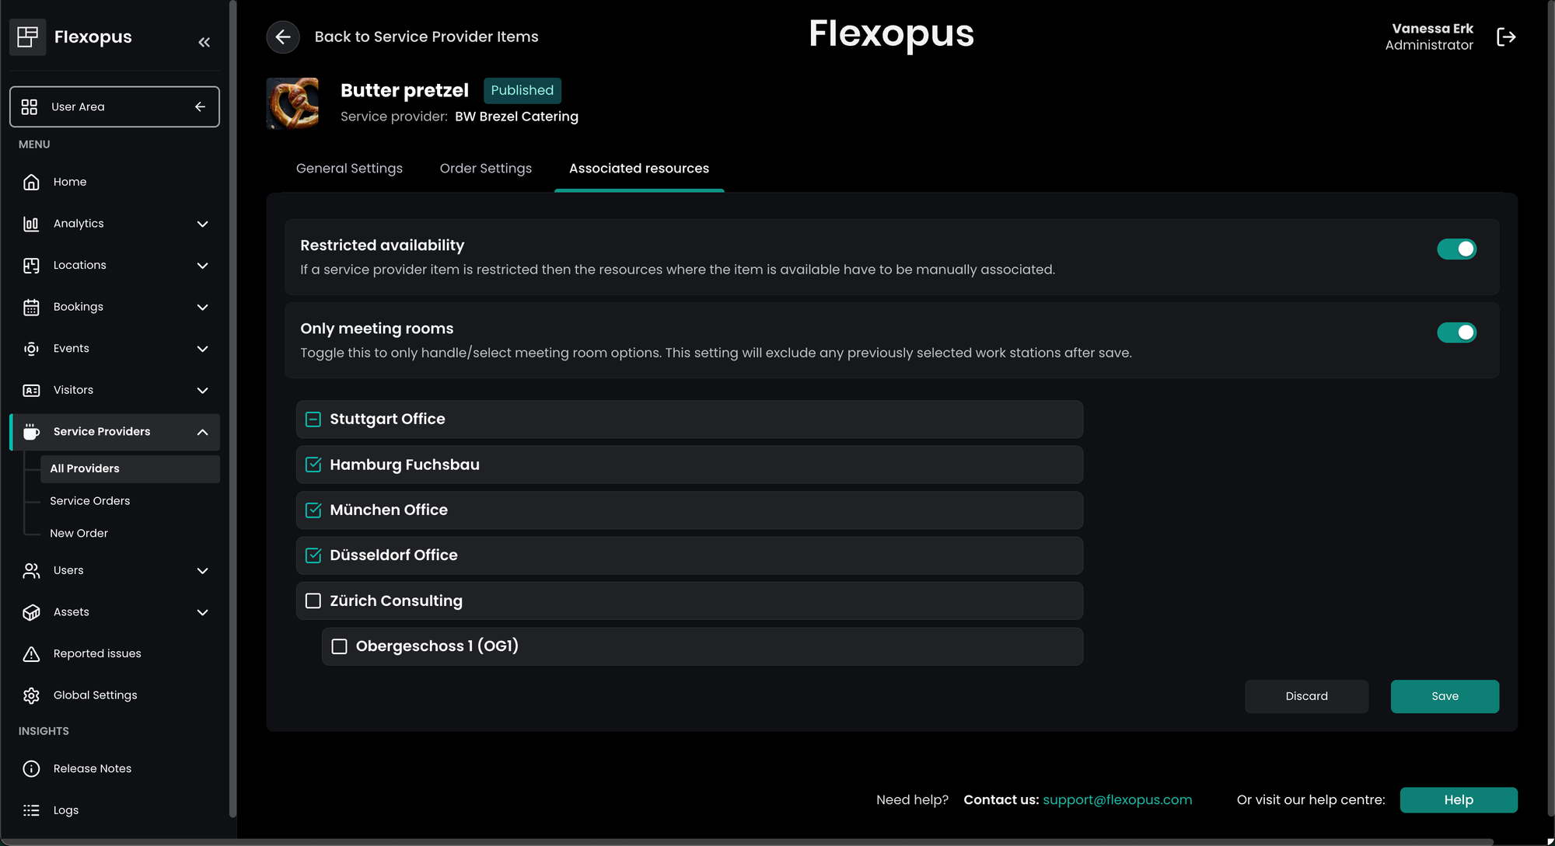Collapse sidebar with double-chevron icon
The image size is (1555, 846).
pyautogui.click(x=204, y=42)
